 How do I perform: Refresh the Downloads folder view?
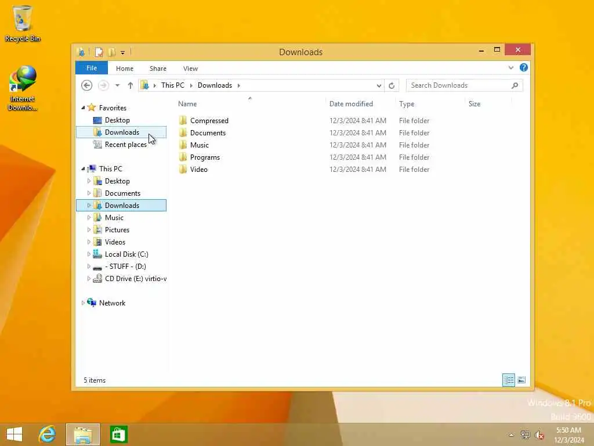point(392,86)
